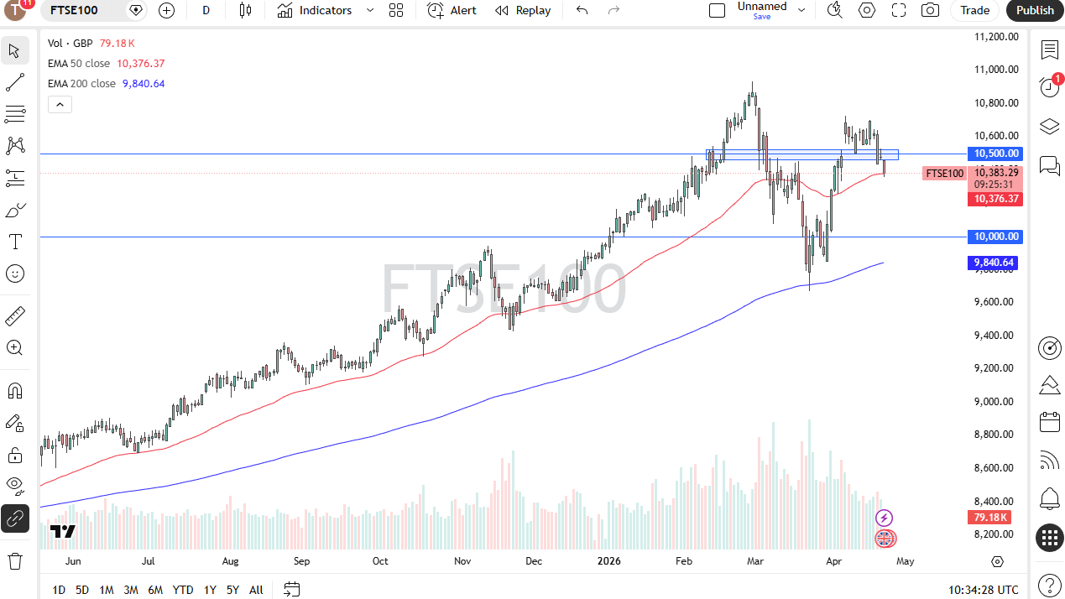Enter fullscreen chart mode
Image resolution: width=1065 pixels, height=599 pixels.
(898, 10)
